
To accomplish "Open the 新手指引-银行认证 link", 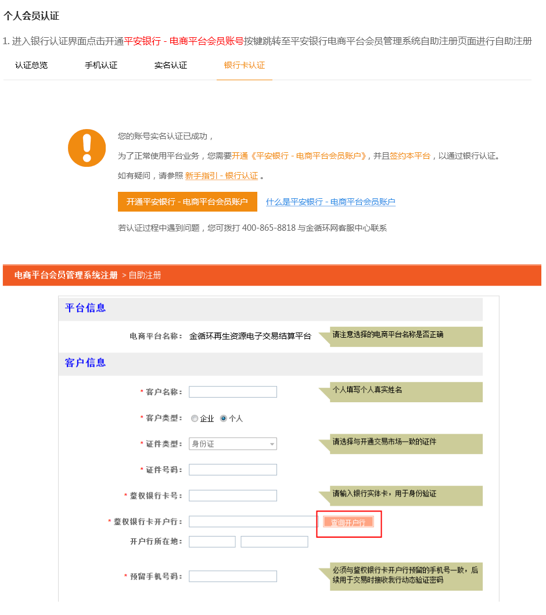I will tap(221, 176).
